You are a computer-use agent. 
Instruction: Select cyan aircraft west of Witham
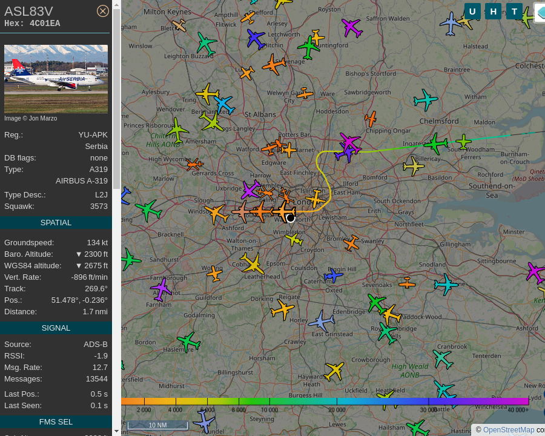point(426,100)
